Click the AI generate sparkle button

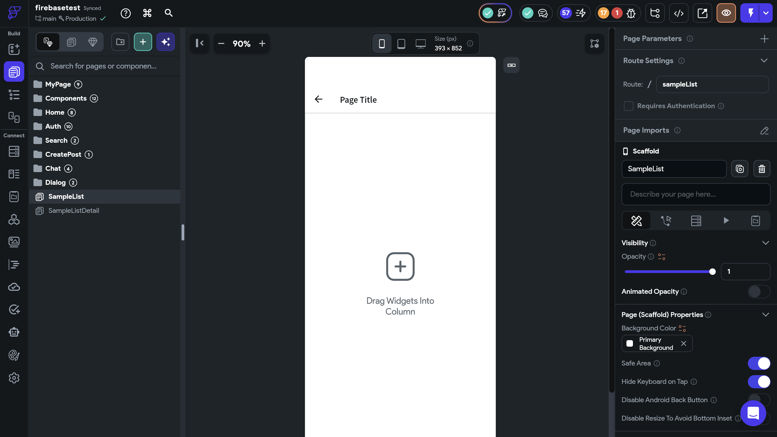tap(165, 42)
